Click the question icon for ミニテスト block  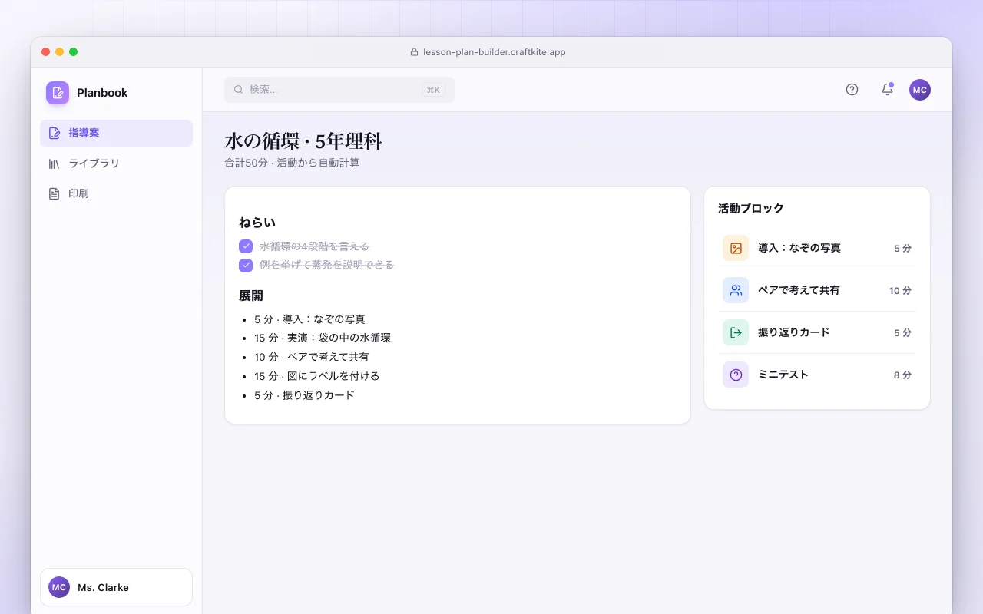click(736, 375)
